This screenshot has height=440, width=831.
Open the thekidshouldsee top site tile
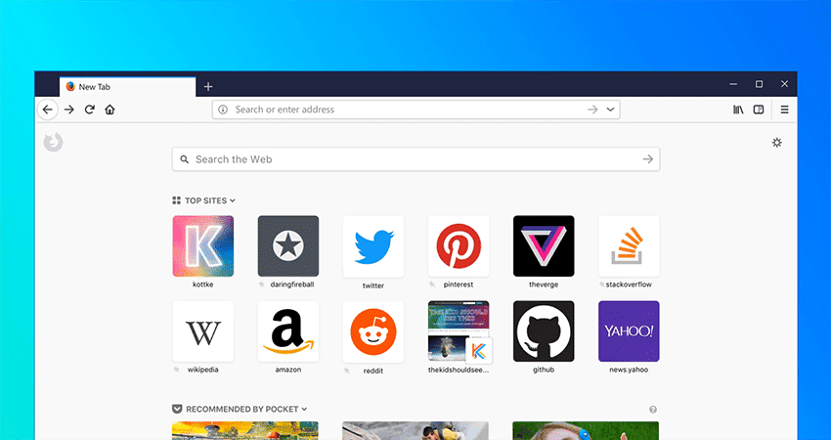(x=459, y=331)
